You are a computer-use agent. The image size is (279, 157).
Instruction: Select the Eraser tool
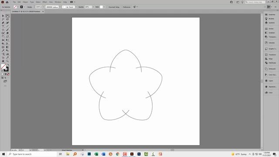(x=7, y=33)
